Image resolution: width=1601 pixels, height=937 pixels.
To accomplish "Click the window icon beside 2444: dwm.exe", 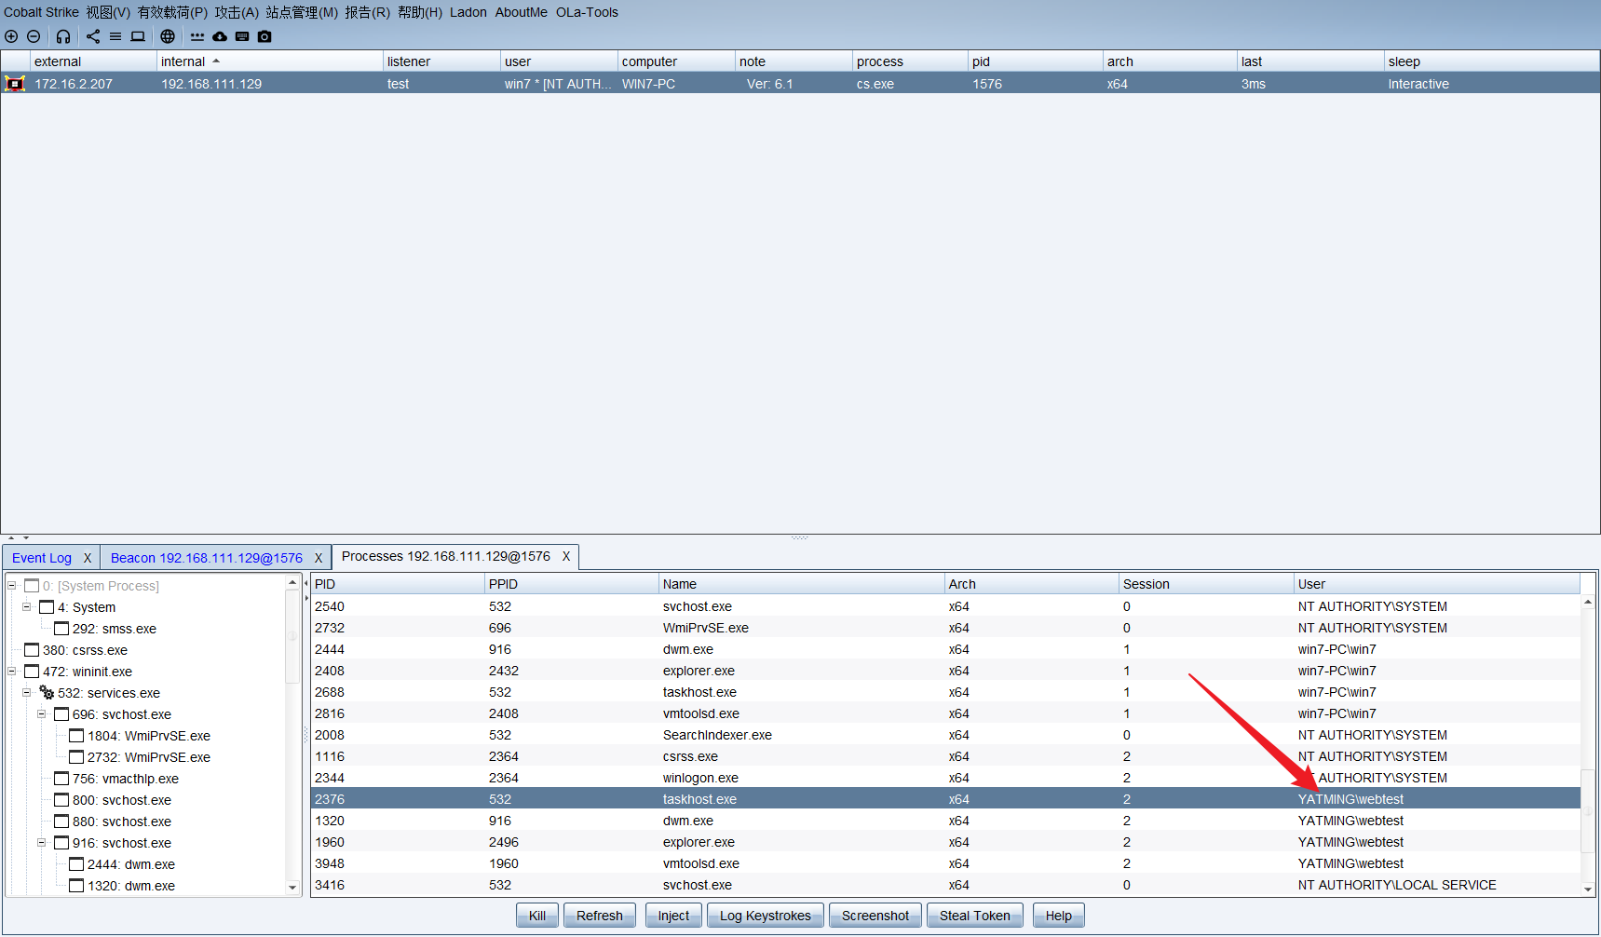I will 76,864.
